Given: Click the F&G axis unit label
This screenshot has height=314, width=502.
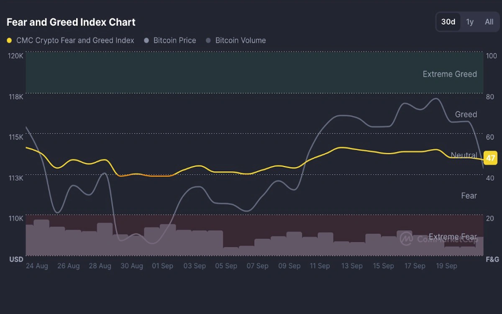Looking at the screenshot, I should (x=492, y=260).
